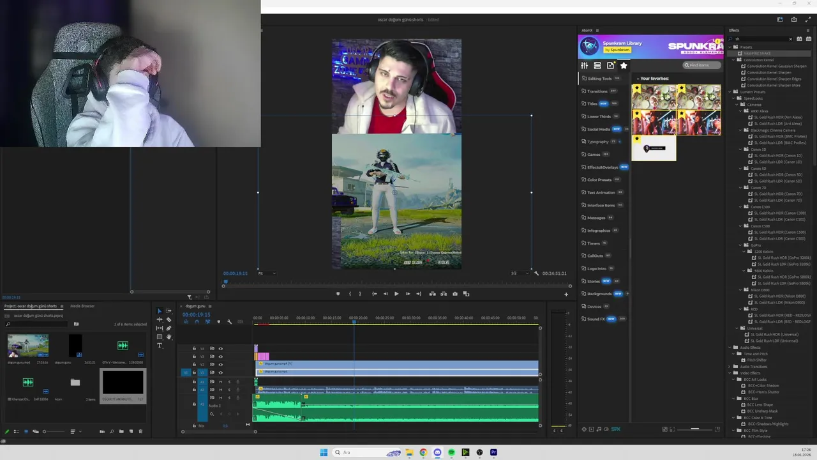Open Program Monitor settings wrench icon
Viewport: 817px width, 460px height.
coord(536,273)
